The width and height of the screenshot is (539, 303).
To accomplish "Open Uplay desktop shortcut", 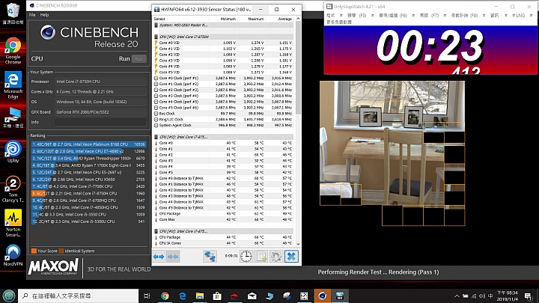I will (13, 151).
